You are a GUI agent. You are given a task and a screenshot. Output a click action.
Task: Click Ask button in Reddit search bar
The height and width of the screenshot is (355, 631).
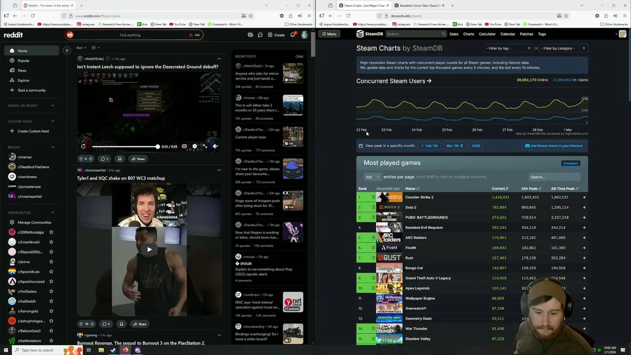(194, 35)
